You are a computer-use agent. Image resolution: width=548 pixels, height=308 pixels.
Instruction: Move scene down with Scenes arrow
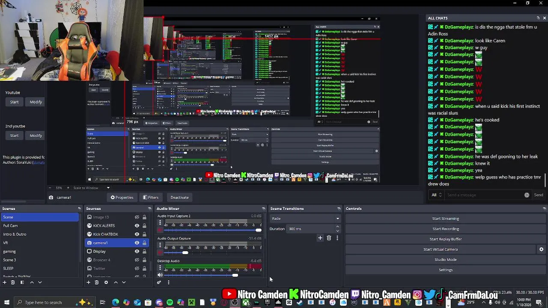[x=40, y=282]
